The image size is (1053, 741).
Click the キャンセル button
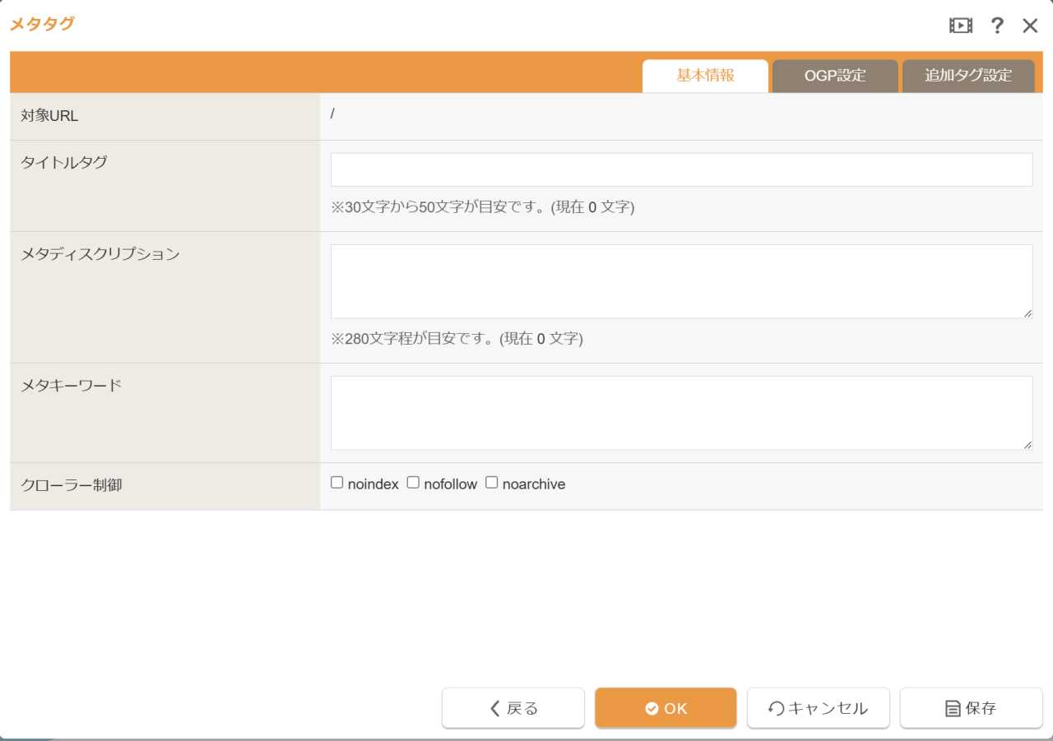pos(819,708)
